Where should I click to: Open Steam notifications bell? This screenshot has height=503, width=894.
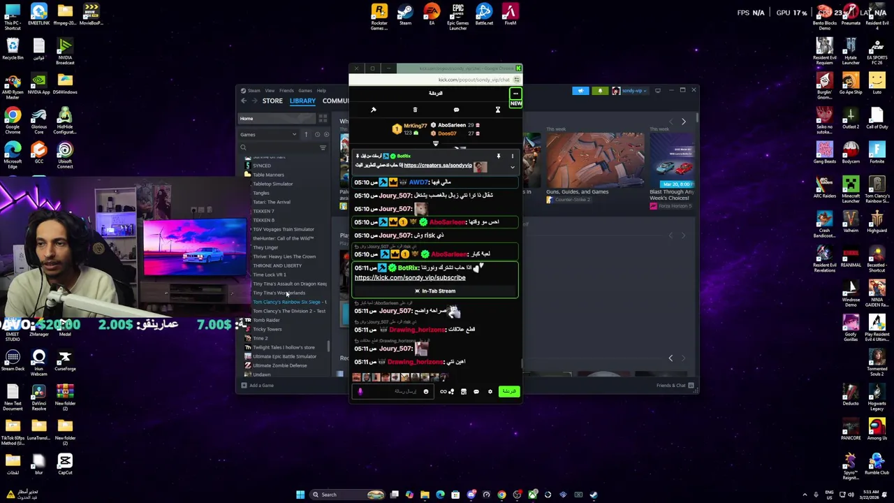[x=599, y=91]
